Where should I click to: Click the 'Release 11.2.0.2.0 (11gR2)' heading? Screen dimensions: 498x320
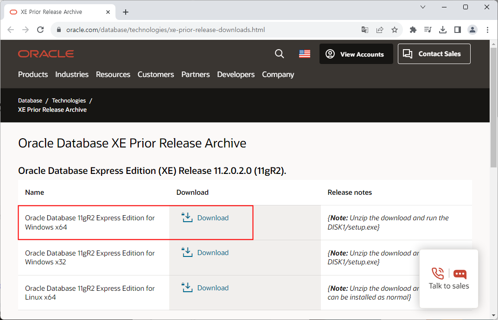[x=152, y=171]
